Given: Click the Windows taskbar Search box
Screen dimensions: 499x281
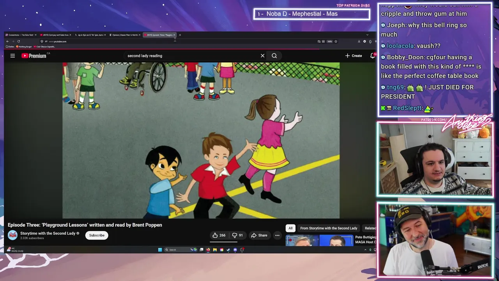Looking at the screenshot, I should 180,250.
